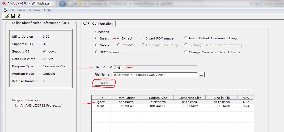Image resolution: width=284 pixels, height=132 pixels.
Task: Click the 0.24 percentage cell
Action: [x=246, y=106]
